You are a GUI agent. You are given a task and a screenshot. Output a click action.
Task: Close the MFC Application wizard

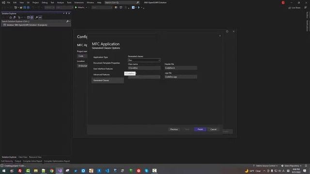[220, 36]
